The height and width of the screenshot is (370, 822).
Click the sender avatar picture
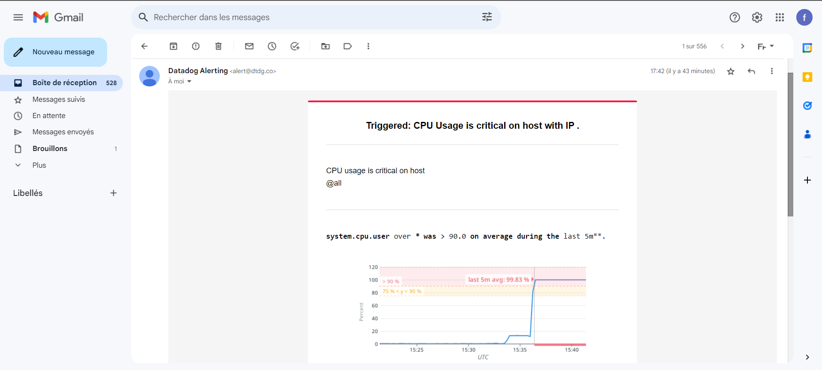pos(149,76)
